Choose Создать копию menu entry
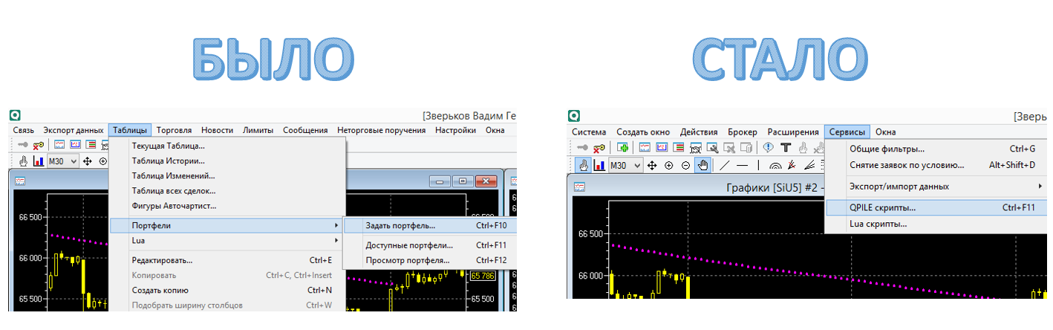 [x=226, y=290]
